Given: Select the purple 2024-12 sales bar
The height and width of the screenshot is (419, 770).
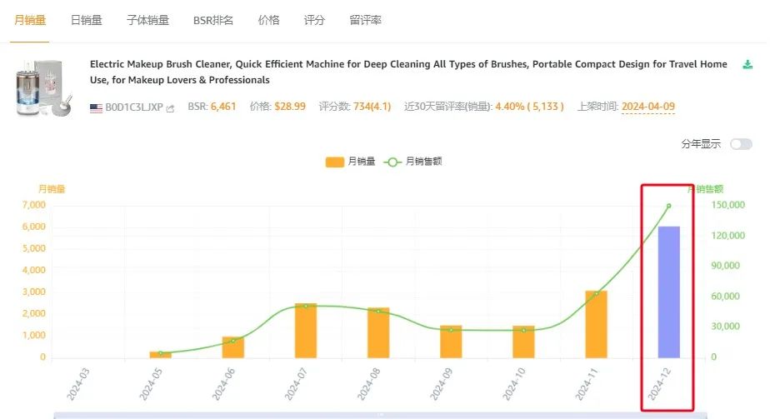Looking at the screenshot, I should point(669,292).
